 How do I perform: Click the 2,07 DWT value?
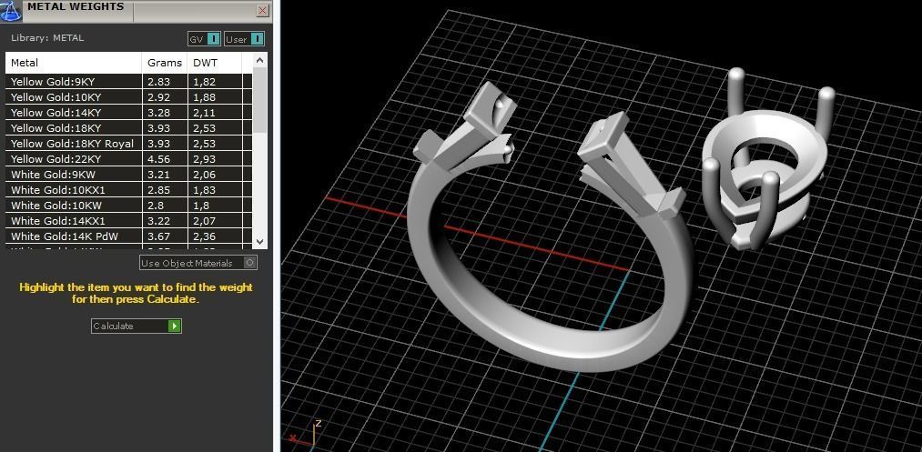coord(205,221)
